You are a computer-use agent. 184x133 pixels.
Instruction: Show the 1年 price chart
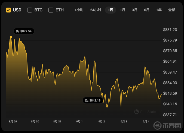click(x=159, y=10)
